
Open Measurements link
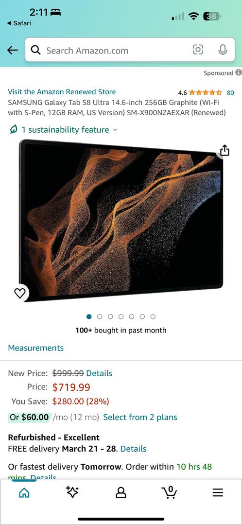click(x=36, y=348)
